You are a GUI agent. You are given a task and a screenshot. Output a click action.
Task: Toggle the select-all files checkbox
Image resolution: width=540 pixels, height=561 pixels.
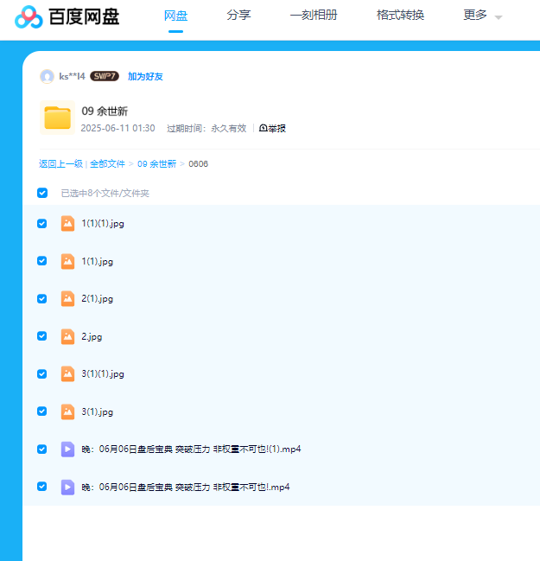pyautogui.click(x=42, y=193)
